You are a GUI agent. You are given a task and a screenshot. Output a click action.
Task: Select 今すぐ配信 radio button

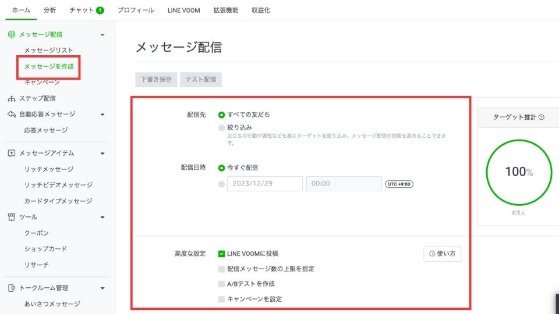click(221, 167)
